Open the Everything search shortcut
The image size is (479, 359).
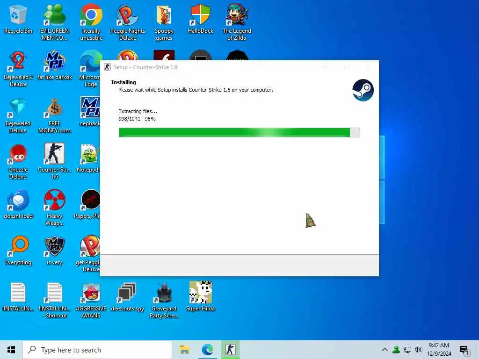click(18, 251)
